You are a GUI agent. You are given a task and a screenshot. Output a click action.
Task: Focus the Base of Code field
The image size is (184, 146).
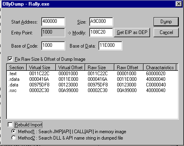[53, 46]
